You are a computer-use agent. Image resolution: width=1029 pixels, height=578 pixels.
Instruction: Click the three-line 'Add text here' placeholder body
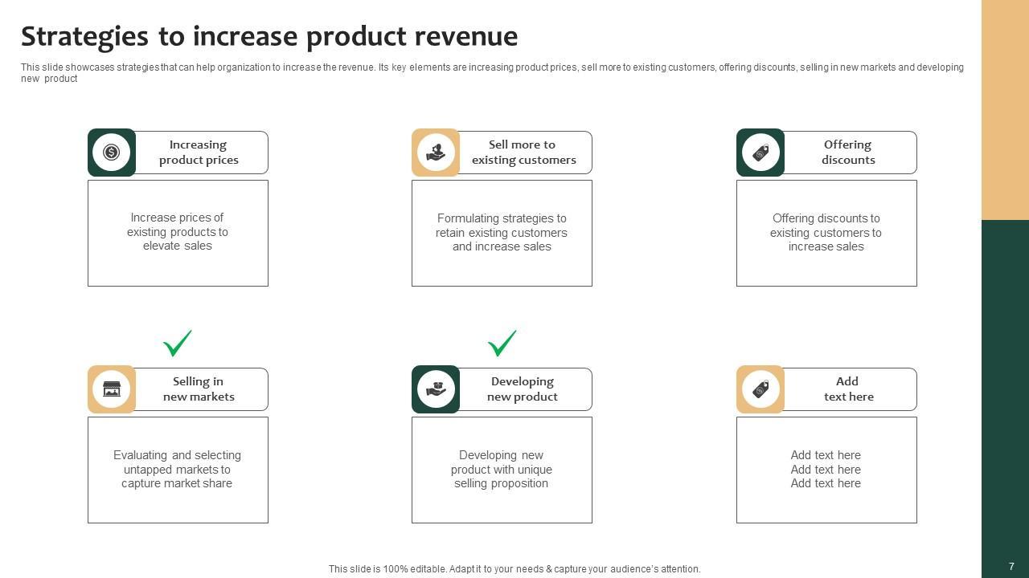click(826, 470)
